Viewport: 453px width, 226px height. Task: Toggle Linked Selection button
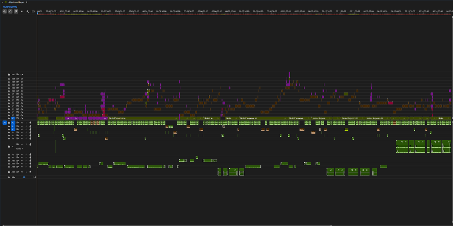coord(16,11)
